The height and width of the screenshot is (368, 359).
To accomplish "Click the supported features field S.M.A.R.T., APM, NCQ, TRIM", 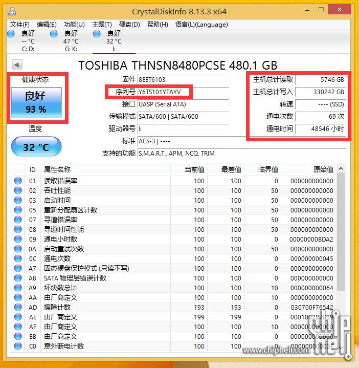I will (241, 153).
